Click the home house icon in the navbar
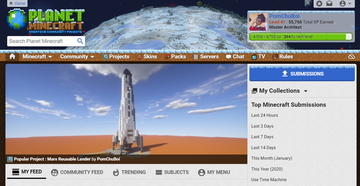Image resolution: width=360 pixels, height=186 pixels. click(x=12, y=56)
